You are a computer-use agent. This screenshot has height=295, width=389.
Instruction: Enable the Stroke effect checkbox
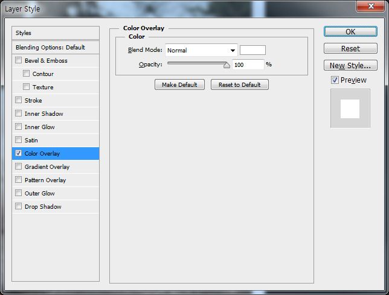coord(18,100)
